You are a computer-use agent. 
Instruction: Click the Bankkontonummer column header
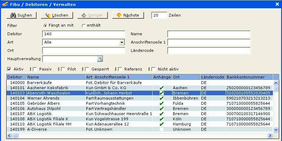tap(249, 77)
